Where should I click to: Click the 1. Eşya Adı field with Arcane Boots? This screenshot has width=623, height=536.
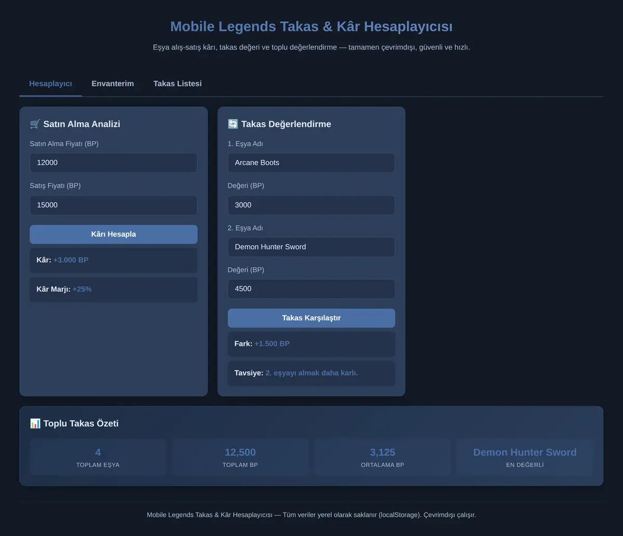[x=311, y=163]
